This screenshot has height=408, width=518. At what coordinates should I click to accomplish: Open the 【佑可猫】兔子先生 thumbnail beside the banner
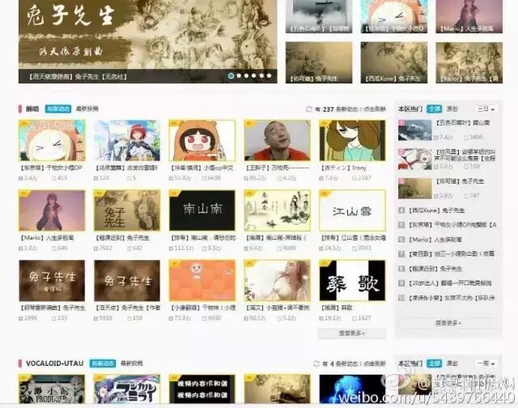click(x=319, y=62)
